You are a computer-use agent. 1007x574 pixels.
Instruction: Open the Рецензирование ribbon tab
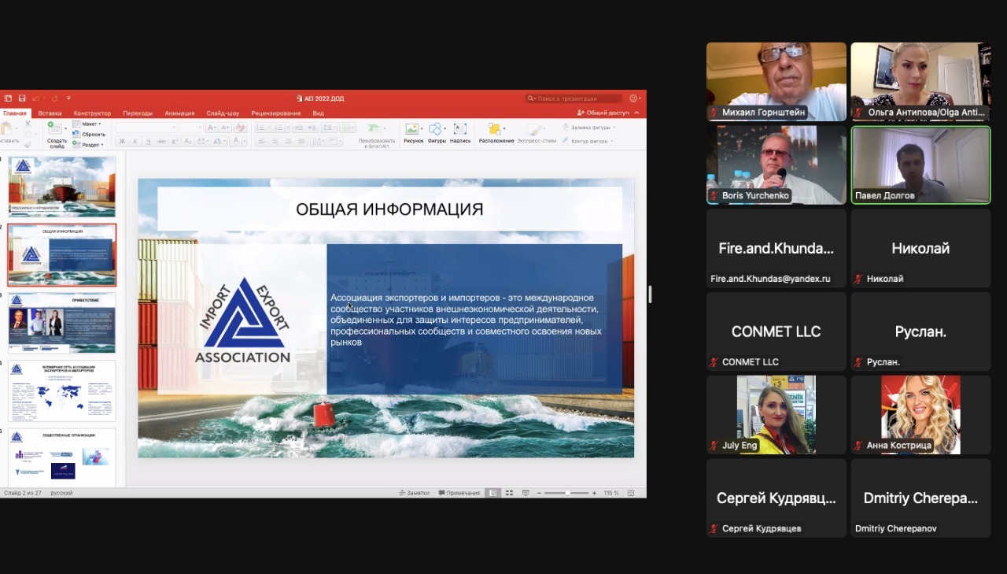point(276,113)
